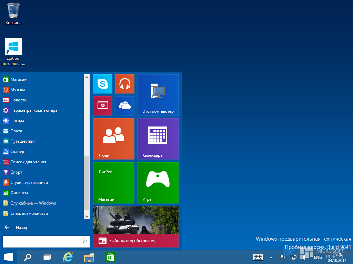Launch Internet Explorer from taskbar
Image resolution: width=353 pixels, height=264 pixels.
coord(68,257)
